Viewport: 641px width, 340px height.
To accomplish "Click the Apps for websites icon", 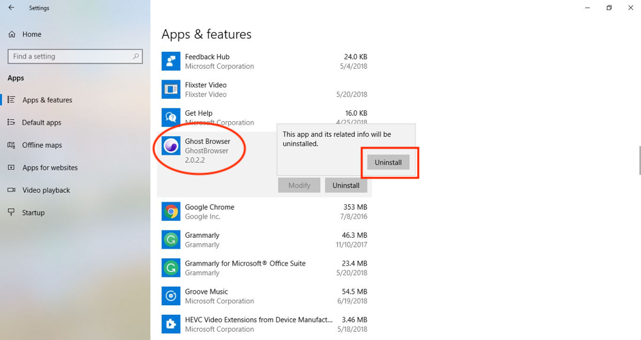I will (x=12, y=168).
